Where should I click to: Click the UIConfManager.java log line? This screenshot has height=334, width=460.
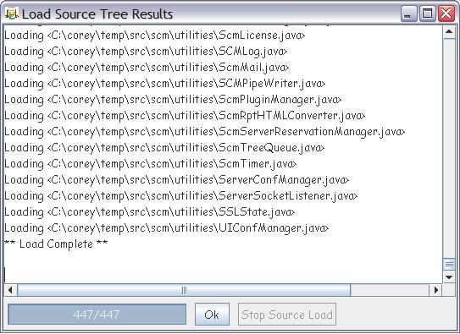click(x=166, y=228)
